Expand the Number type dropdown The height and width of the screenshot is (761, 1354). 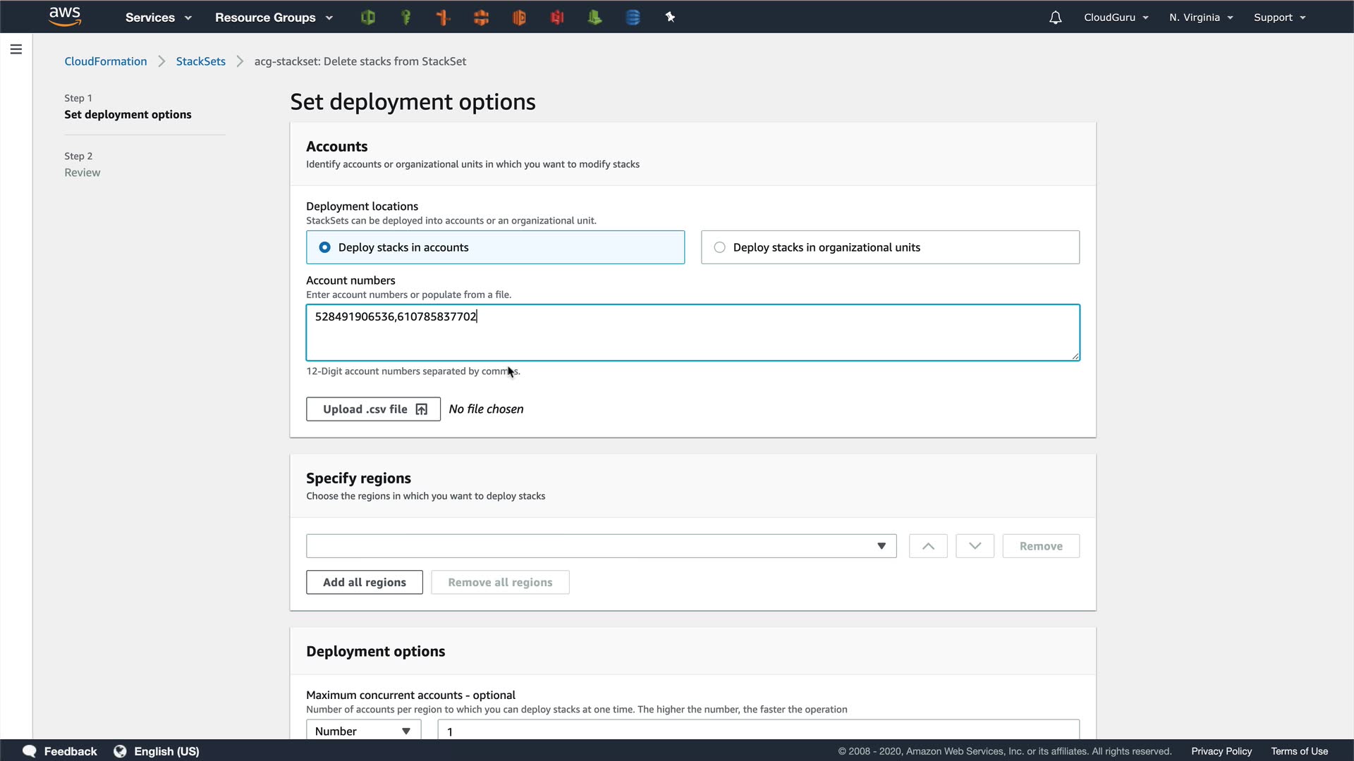point(363,731)
